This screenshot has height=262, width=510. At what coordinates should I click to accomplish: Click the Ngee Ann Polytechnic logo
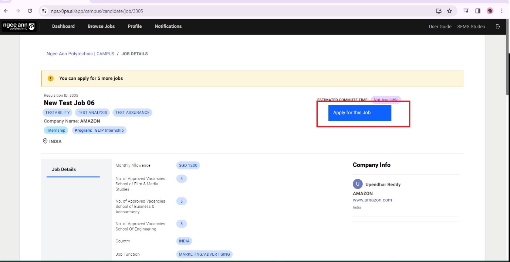[x=19, y=27]
